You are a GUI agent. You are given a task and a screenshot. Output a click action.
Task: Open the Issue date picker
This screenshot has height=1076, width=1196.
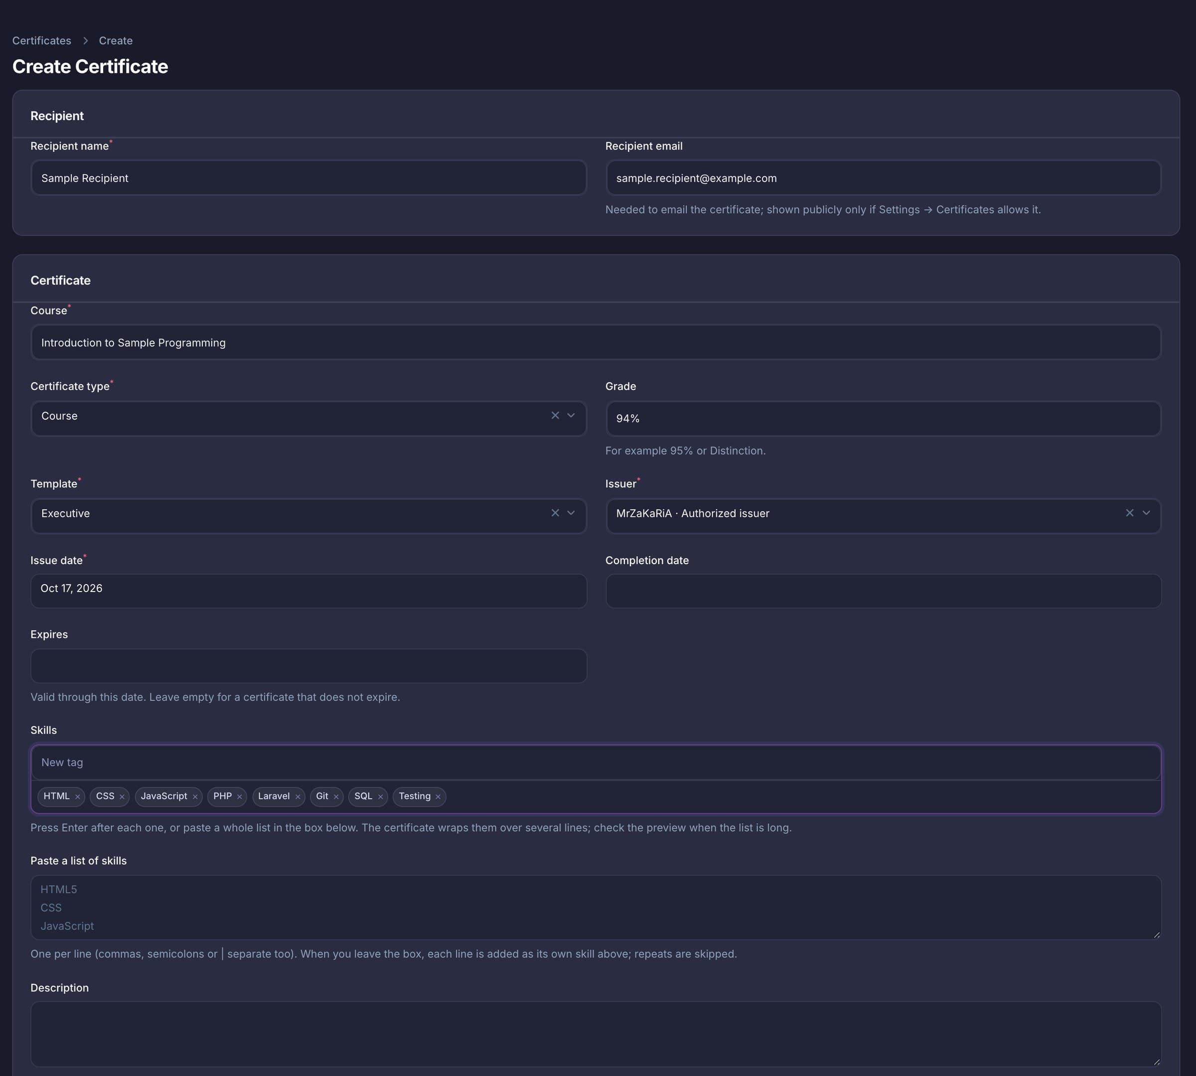pyautogui.click(x=308, y=591)
